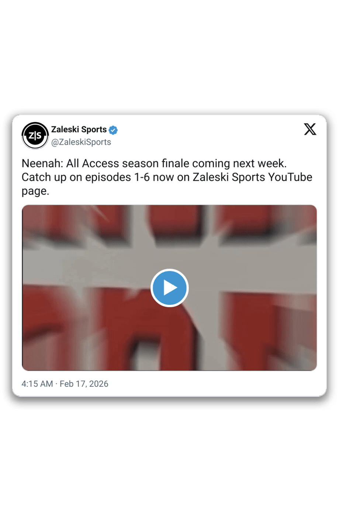
Task: Click the "Neenah: All Access season finale" text line
Action: (105, 163)
